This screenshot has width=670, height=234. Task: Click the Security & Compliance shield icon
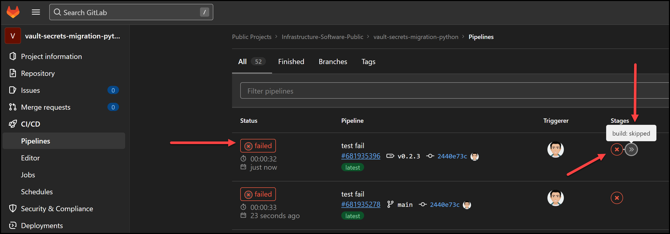13,208
